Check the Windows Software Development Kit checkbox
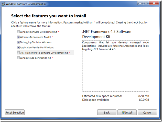The height and width of the screenshot is (122, 162). 18,32
